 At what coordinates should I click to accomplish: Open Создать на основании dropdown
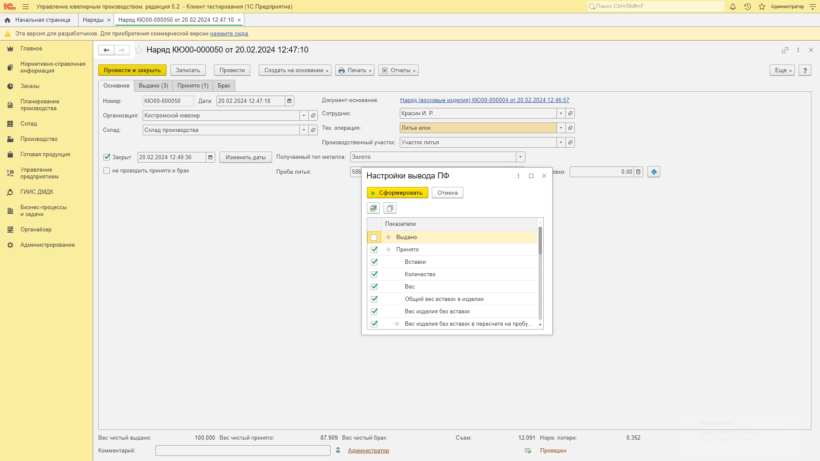(x=295, y=70)
